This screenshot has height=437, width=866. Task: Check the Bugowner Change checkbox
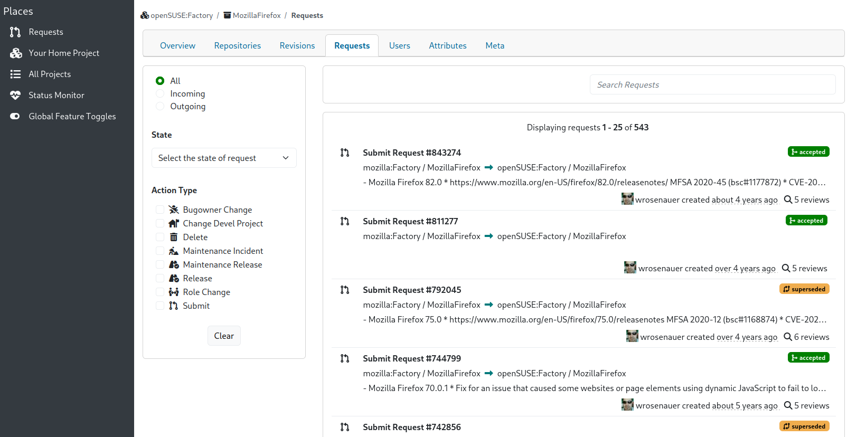point(160,210)
